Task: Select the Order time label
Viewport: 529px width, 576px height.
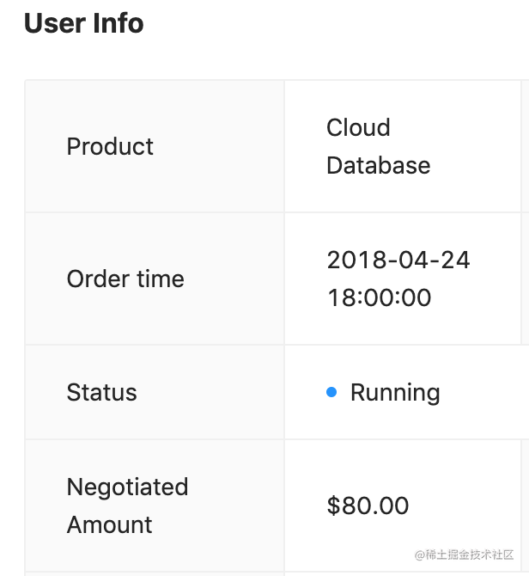Action: click(125, 279)
